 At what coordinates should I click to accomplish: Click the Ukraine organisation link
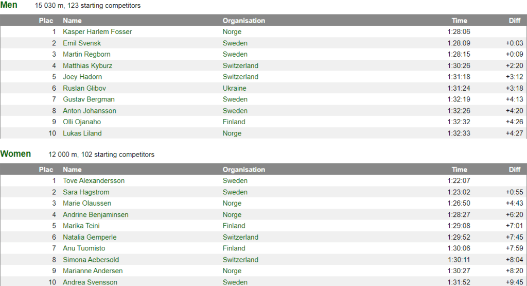point(234,88)
